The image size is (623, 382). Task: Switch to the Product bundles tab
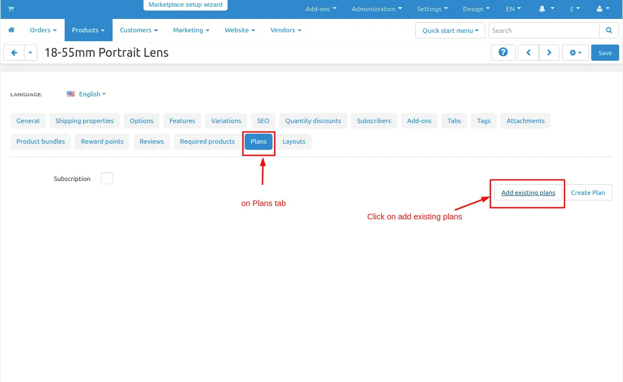[41, 141]
